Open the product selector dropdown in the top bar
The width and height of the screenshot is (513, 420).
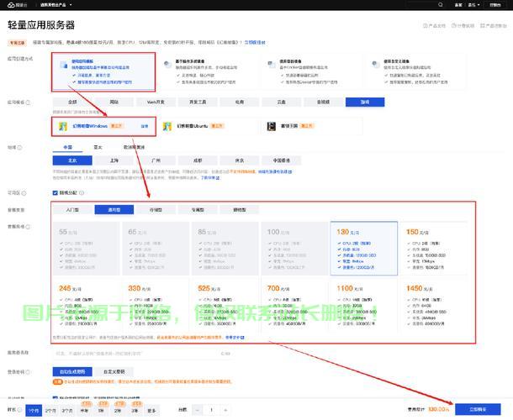(56, 5)
